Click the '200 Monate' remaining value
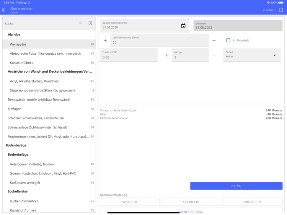 [274, 118]
